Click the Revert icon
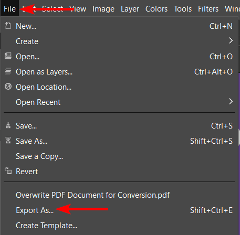 [8, 171]
